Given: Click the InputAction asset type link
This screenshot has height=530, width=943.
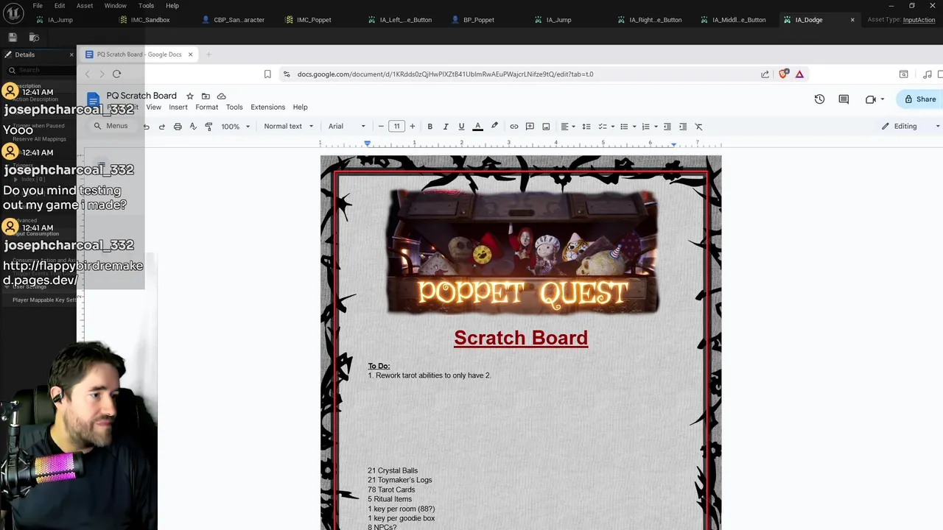Looking at the screenshot, I should coord(919,20).
